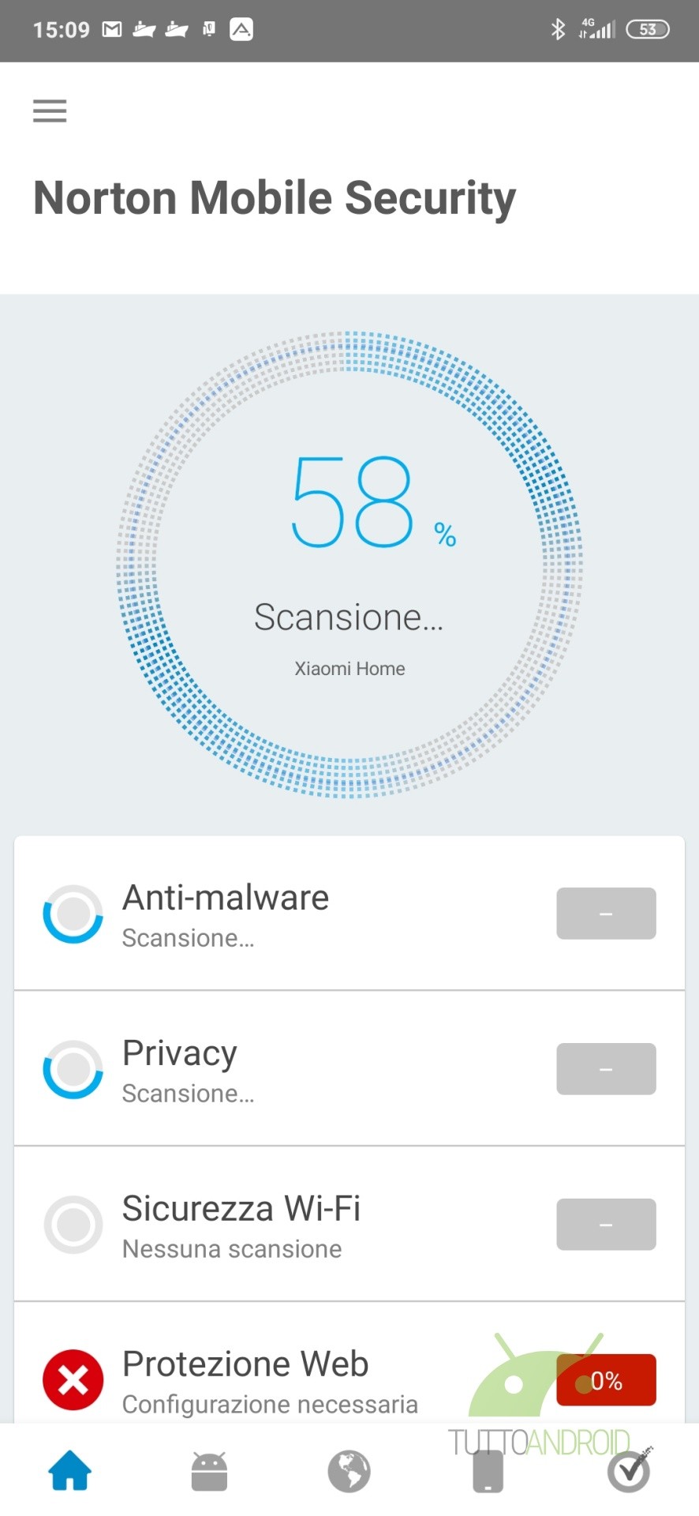The image size is (699, 1516).
Task: Open the phone device tab icon
Action: pos(488,1472)
